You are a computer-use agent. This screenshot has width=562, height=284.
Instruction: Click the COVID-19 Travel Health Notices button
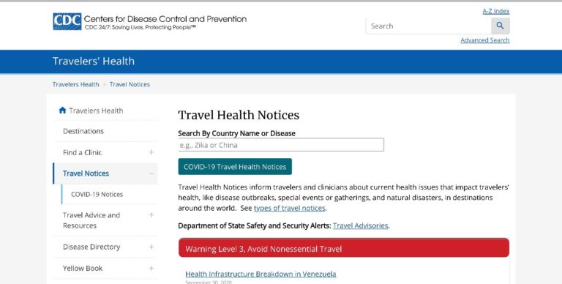[235, 167]
